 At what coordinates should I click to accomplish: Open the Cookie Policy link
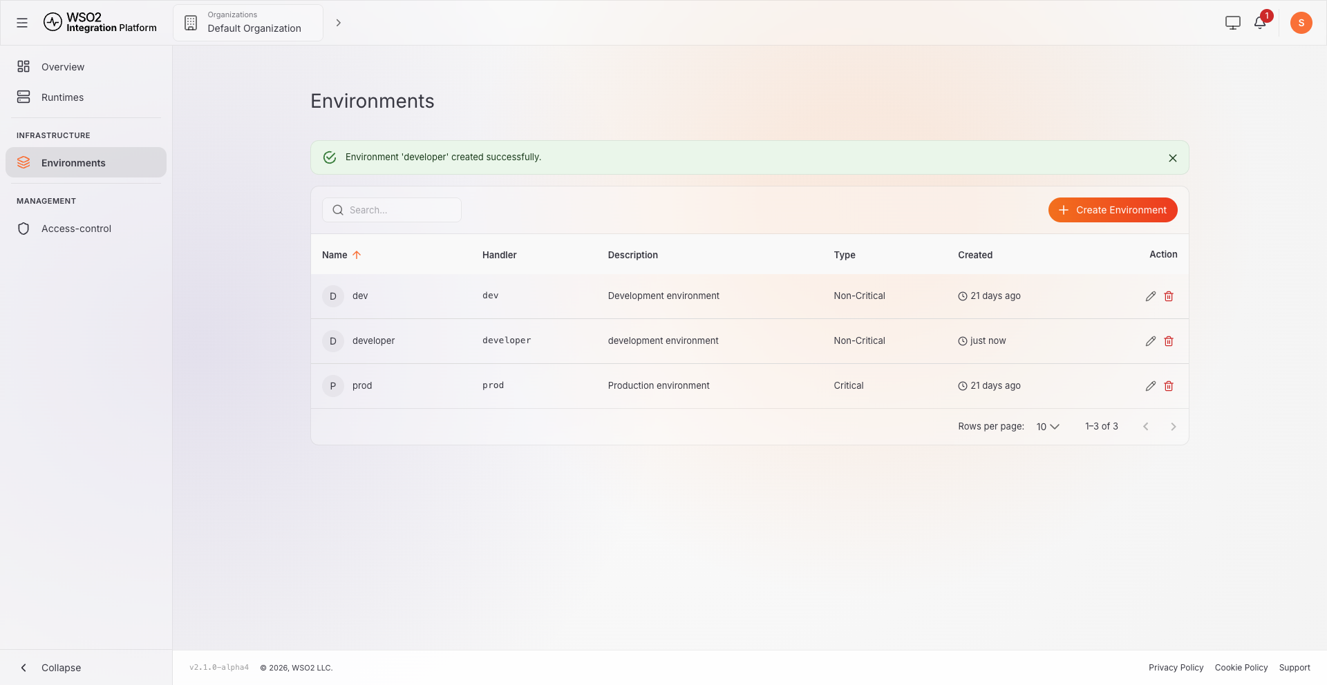1241,668
